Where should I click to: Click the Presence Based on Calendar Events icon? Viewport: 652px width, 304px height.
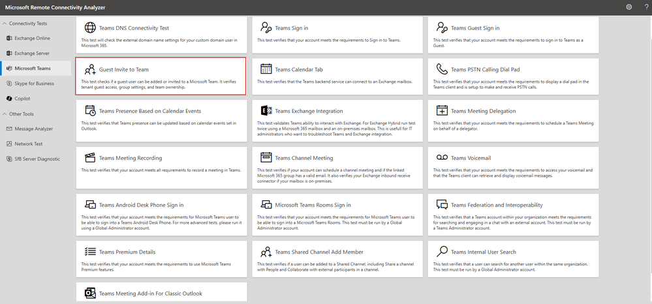90,111
